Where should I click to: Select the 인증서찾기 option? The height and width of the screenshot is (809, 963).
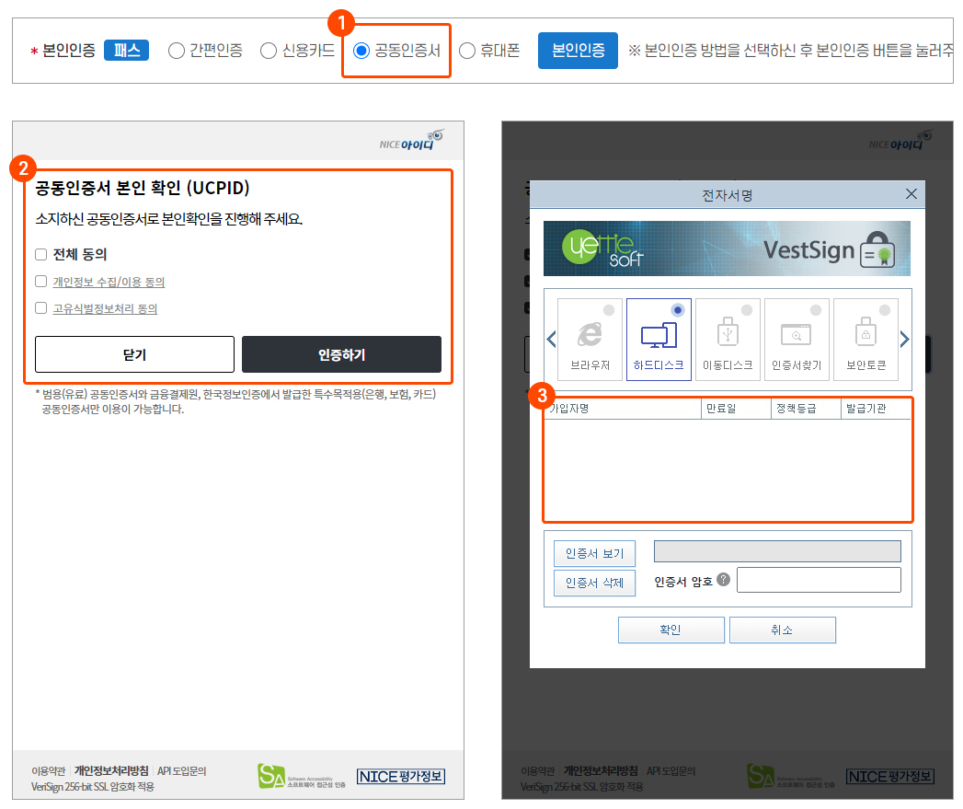pos(797,340)
